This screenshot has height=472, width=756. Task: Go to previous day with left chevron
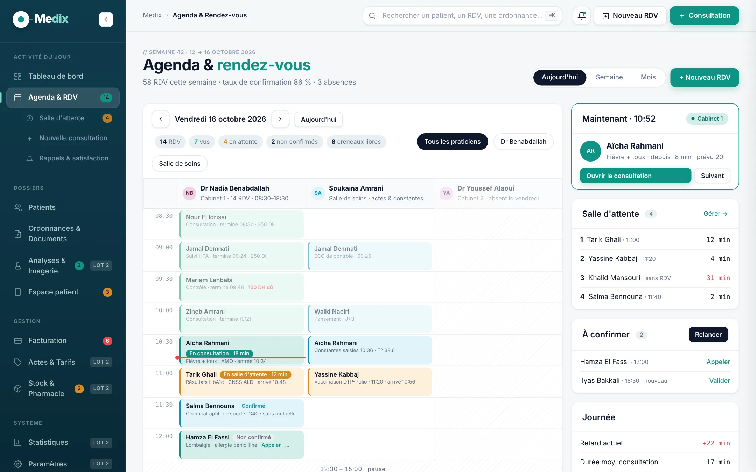pos(161,119)
